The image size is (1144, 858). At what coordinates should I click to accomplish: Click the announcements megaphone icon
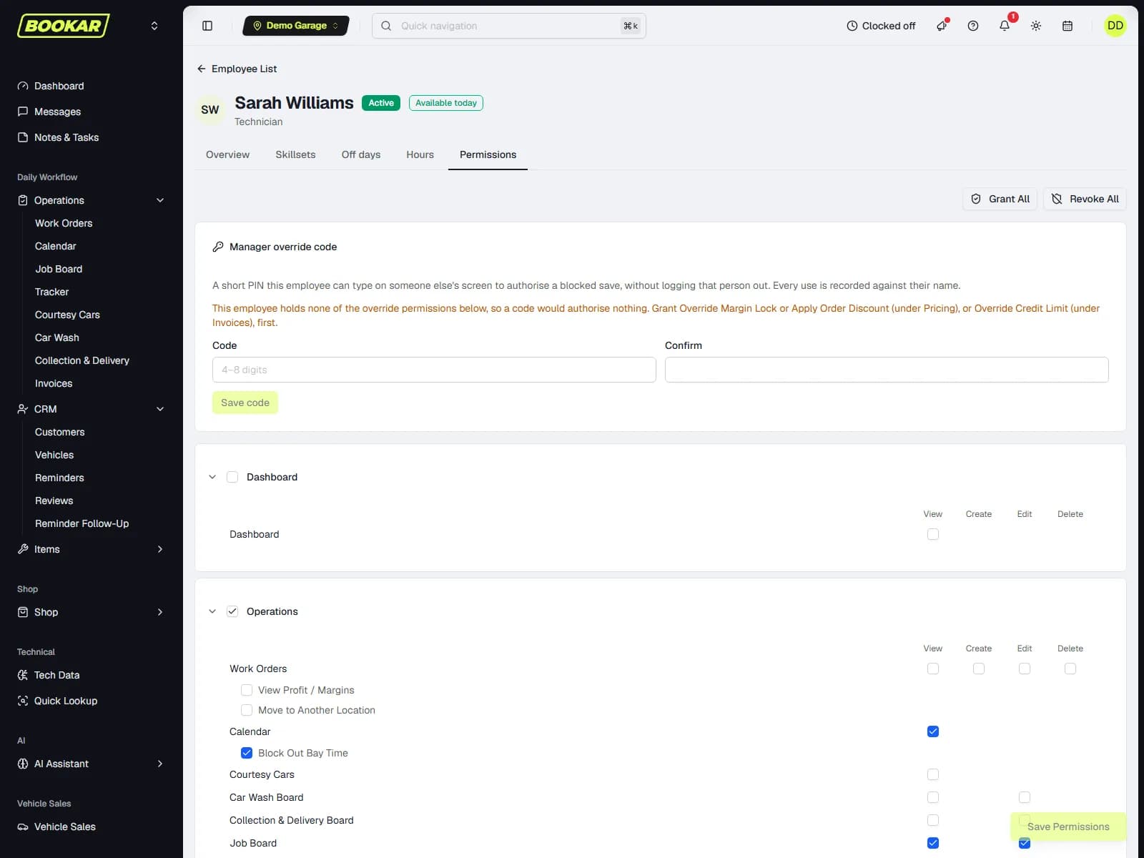[x=942, y=26]
